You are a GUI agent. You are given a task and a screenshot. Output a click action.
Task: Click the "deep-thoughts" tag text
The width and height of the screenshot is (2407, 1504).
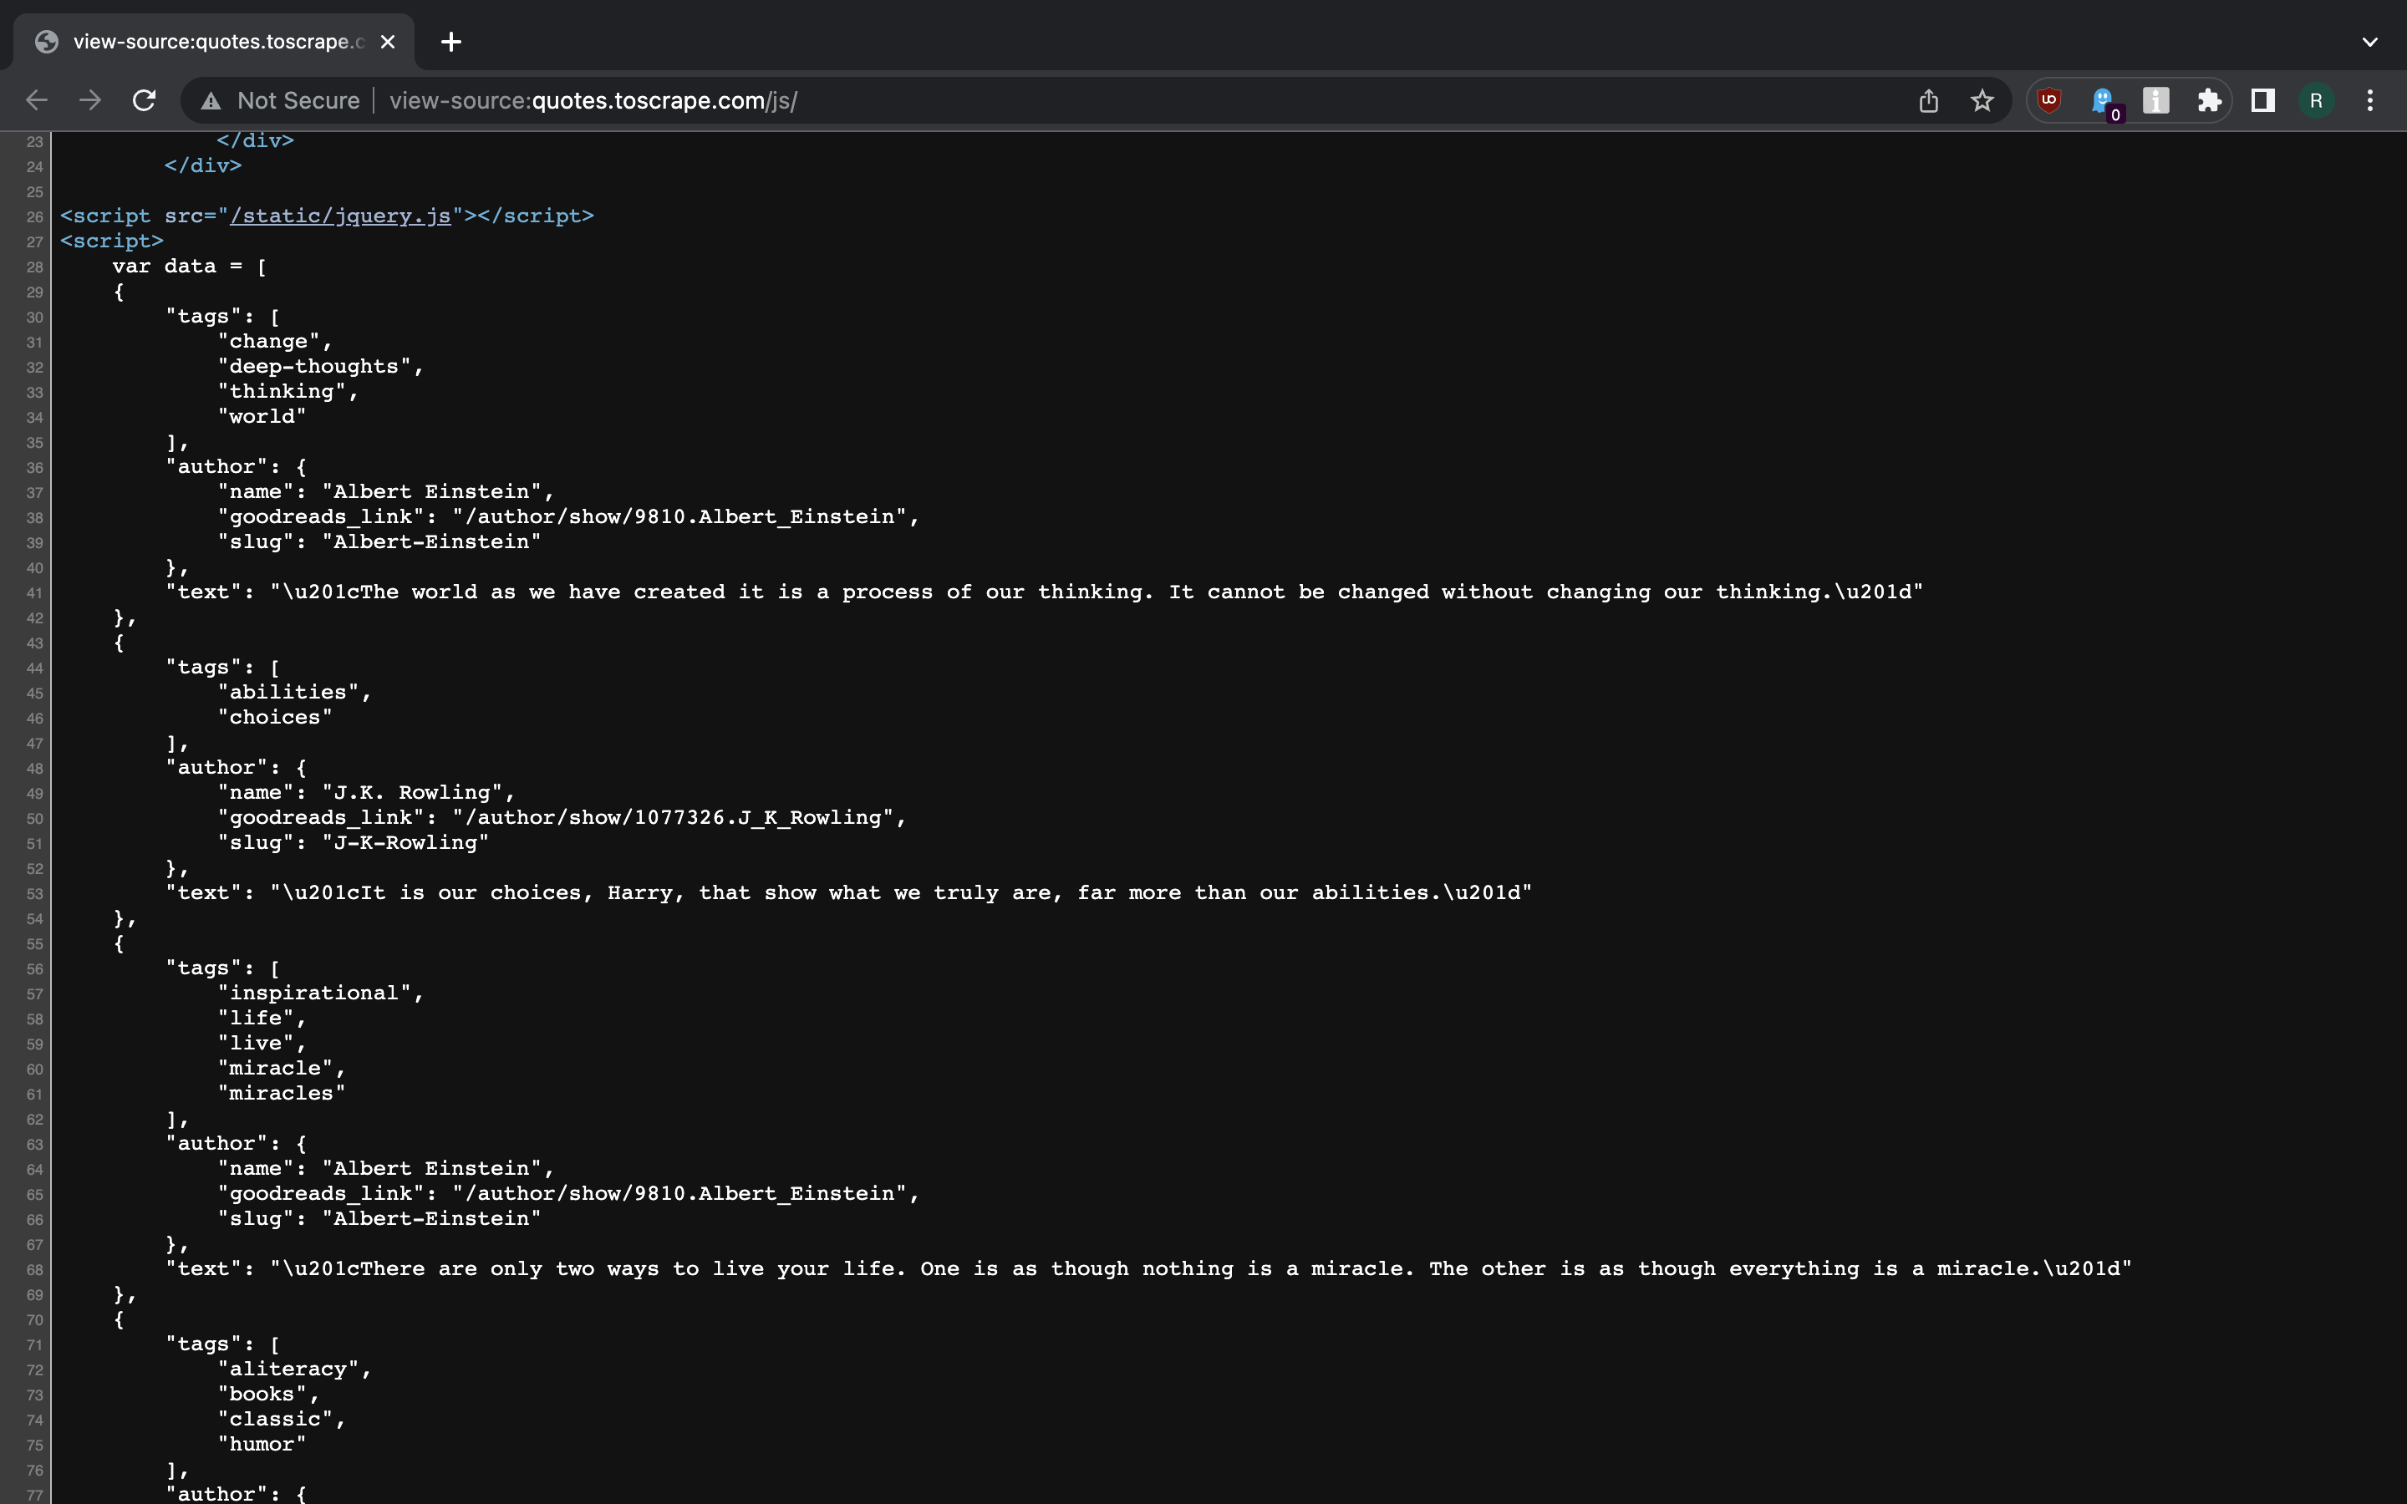click(314, 366)
